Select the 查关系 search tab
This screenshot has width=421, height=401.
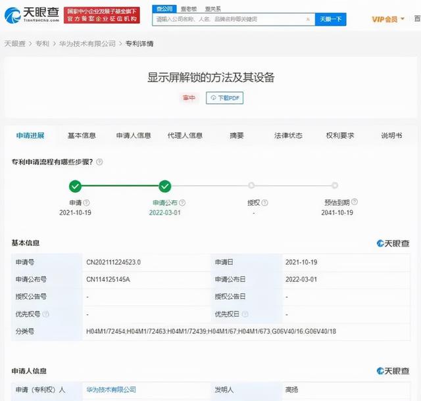point(213,9)
